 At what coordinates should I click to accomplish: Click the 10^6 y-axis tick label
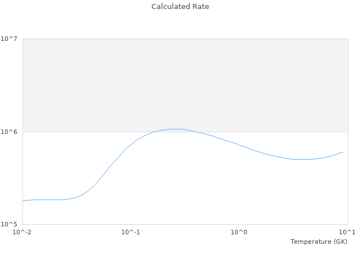[x=11, y=132]
